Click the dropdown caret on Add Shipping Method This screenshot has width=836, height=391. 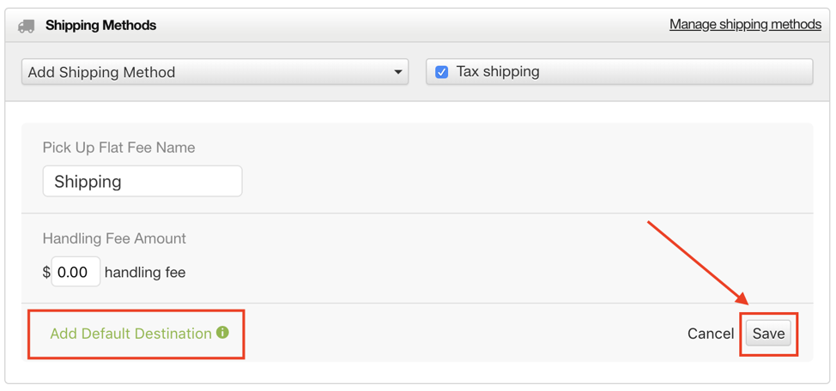click(x=397, y=72)
